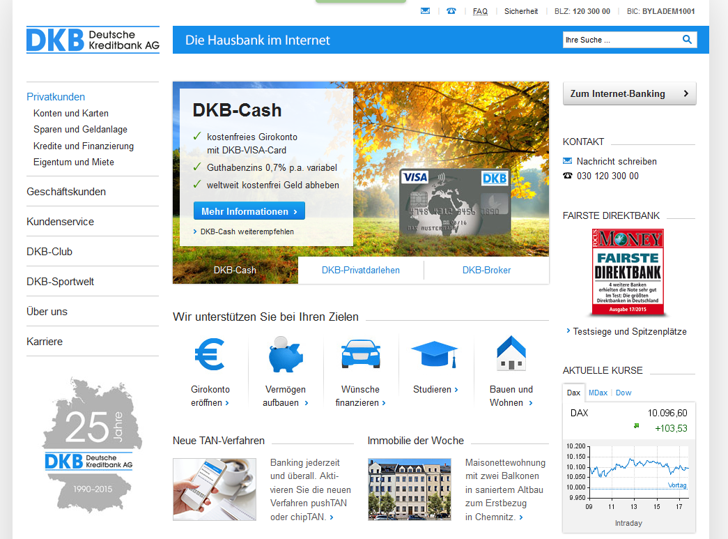
Task: Click the envelope icon beside Nachricht schreiben
Action: click(567, 161)
